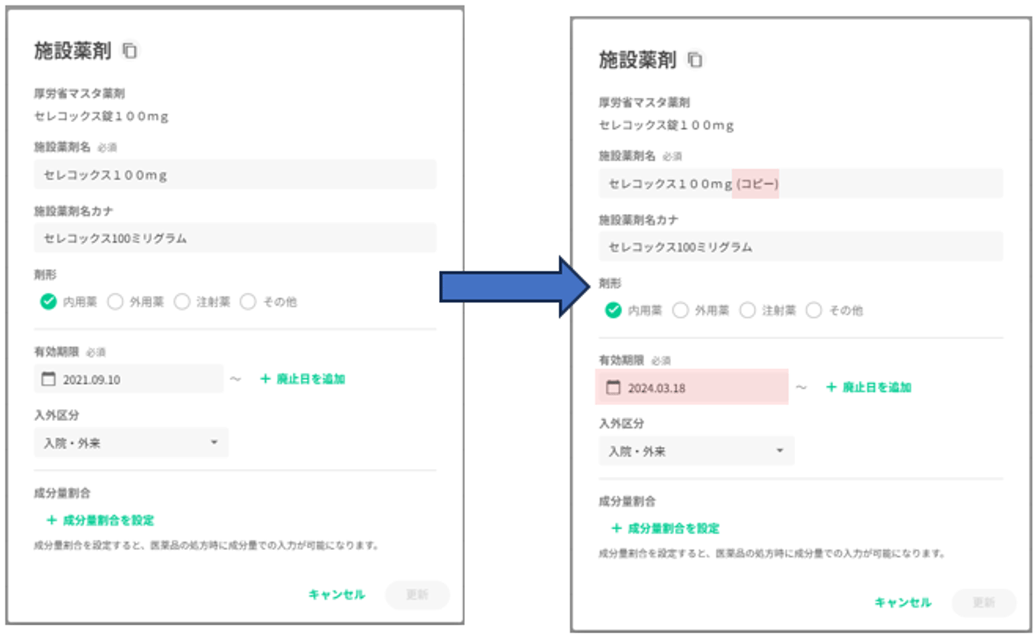1035x634 pixels.
Task: Open right 入院・外来 dropdown
Action: click(696, 451)
